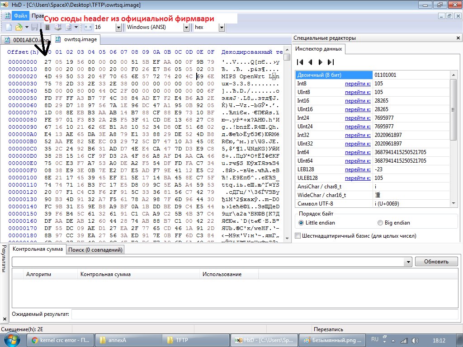Click перейти к link for LEB128

tap(358, 169)
